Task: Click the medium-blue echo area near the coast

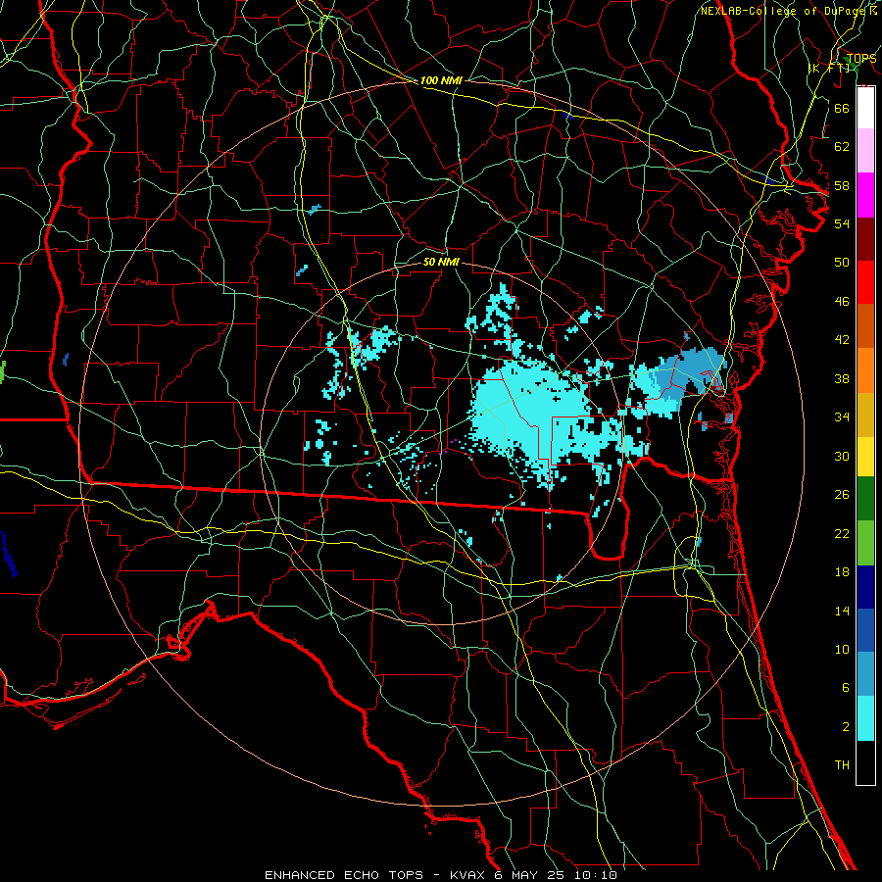Action: (x=689, y=371)
